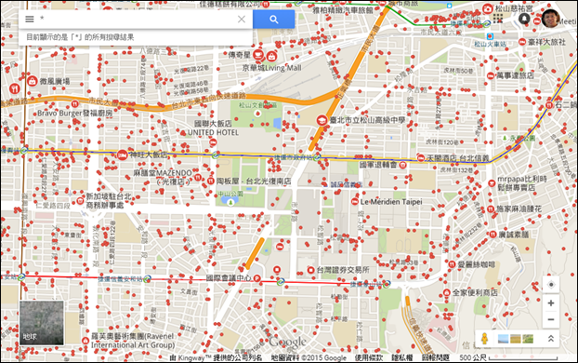Select the 京華城Living Mall shopping icon
The width and height of the screenshot is (578, 363).
[271, 57]
